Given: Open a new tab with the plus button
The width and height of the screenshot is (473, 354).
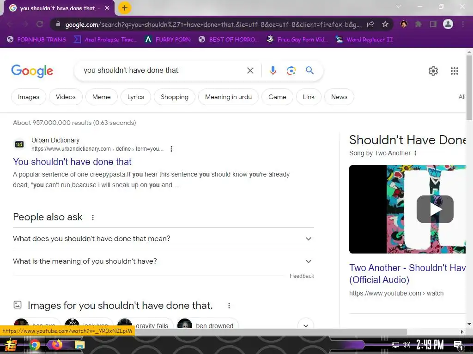Looking at the screenshot, I should tap(125, 8).
